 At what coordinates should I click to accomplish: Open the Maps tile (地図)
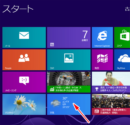(102, 60)
